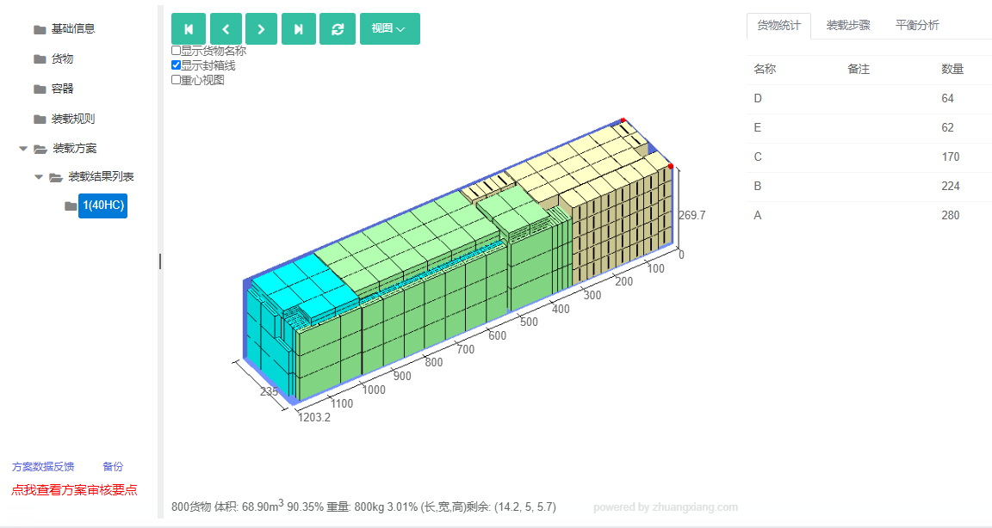The width and height of the screenshot is (992, 528).
Task: Select the 货物 folder icon
Action: click(x=40, y=58)
